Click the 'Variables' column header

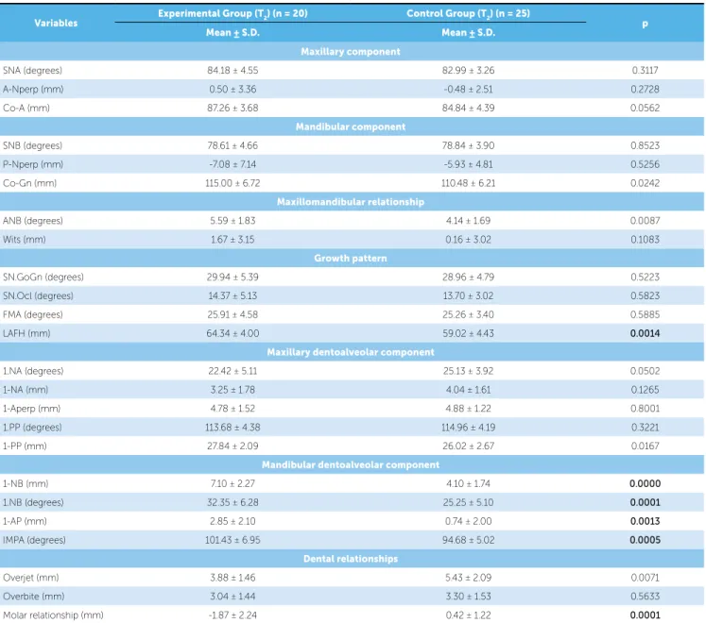click(x=56, y=23)
